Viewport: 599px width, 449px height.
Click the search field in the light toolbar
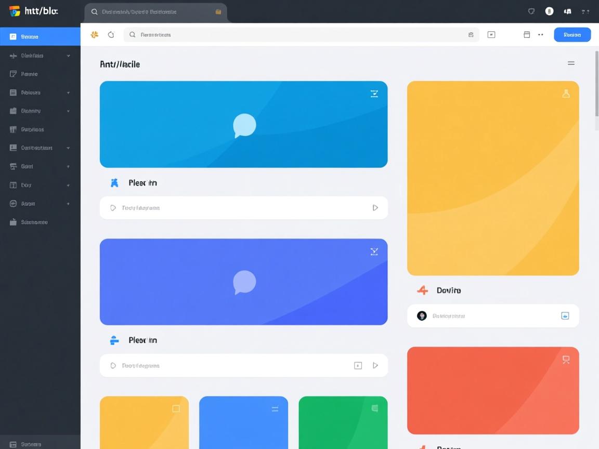(x=296, y=35)
